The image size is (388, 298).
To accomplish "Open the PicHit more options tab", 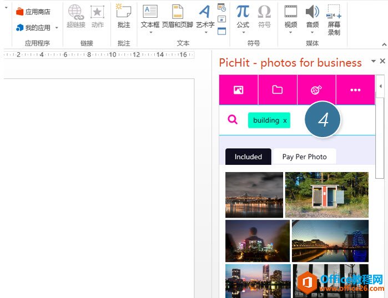I will click(x=355, y=90).
